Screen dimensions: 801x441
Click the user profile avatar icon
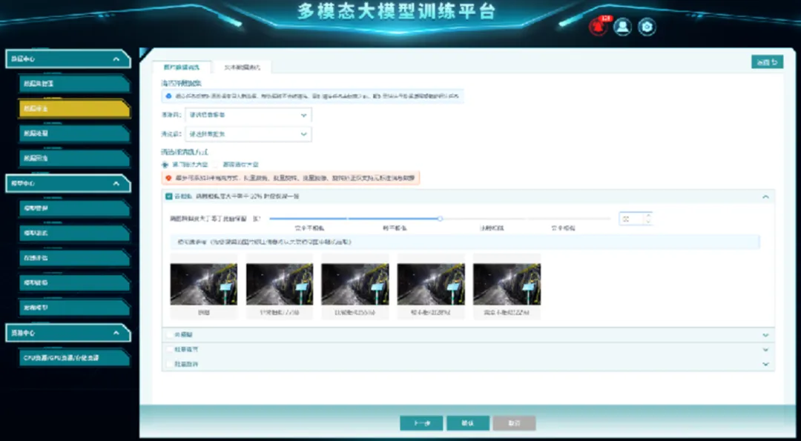622,27
